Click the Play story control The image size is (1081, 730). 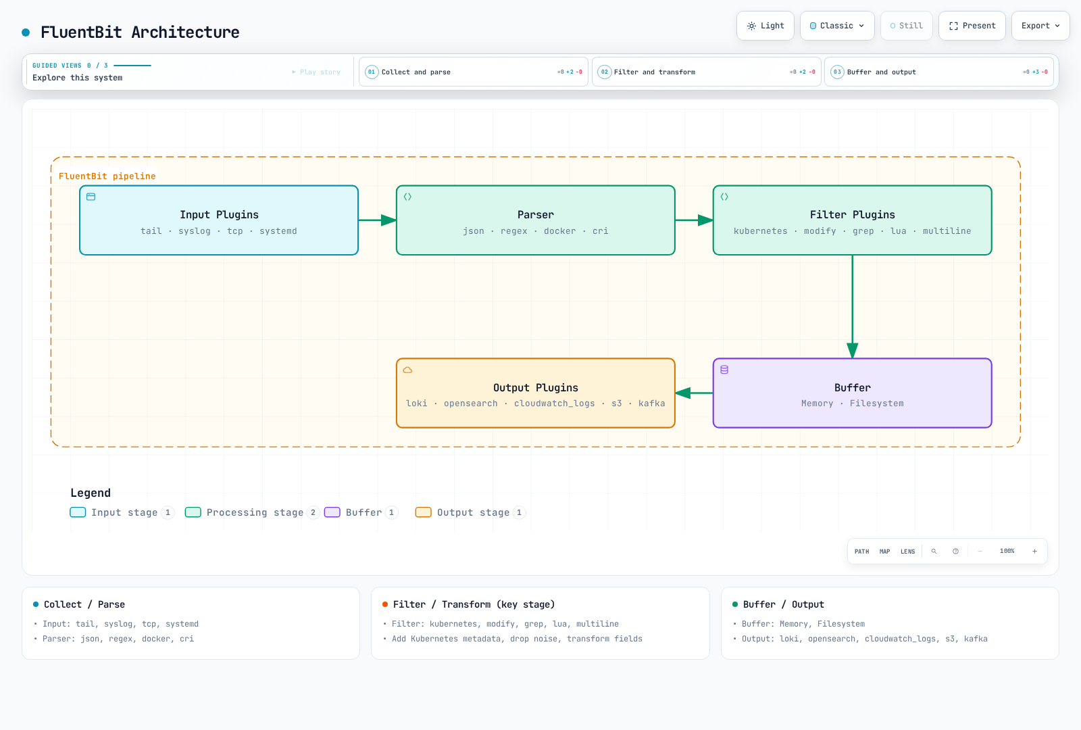click(x=316, y=72)
